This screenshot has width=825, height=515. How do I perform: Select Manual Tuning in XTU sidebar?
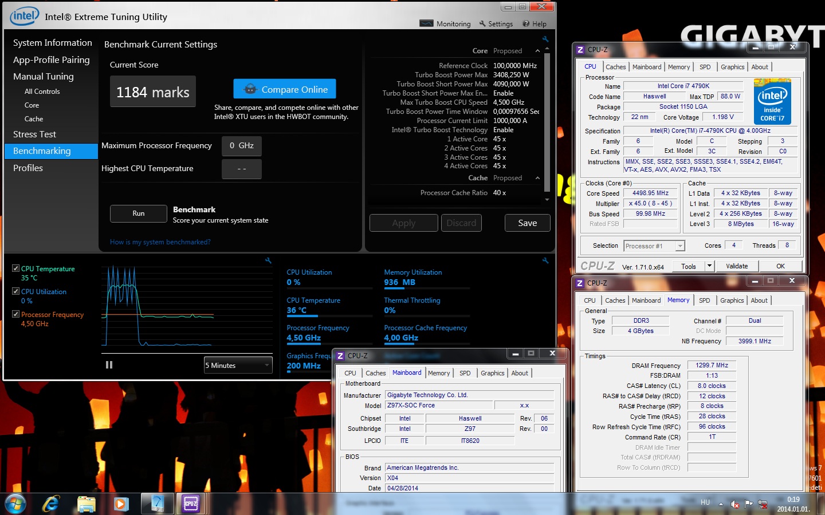44,77
